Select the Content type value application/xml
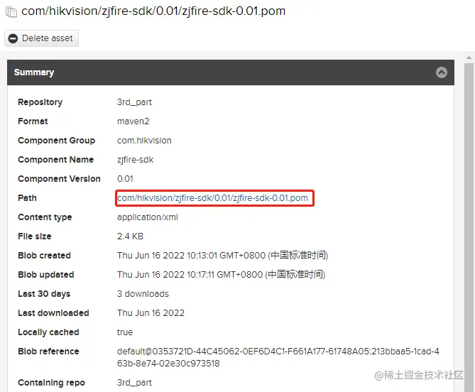This screenshot has width=475, height=392. coord(148,217)
